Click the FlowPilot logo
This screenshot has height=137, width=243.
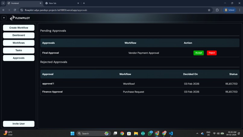[20, 18]
